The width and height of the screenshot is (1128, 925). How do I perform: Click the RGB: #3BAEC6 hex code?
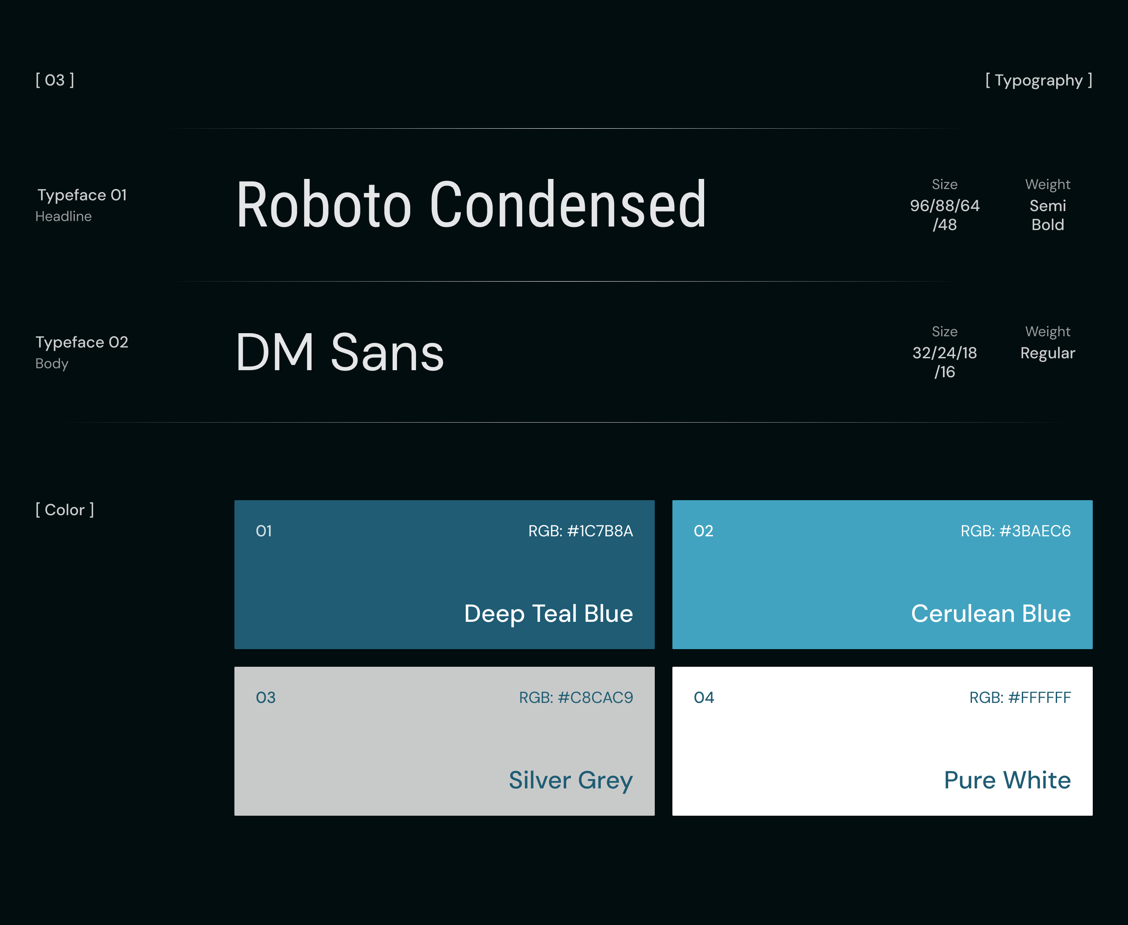(x=1016, y=531)
